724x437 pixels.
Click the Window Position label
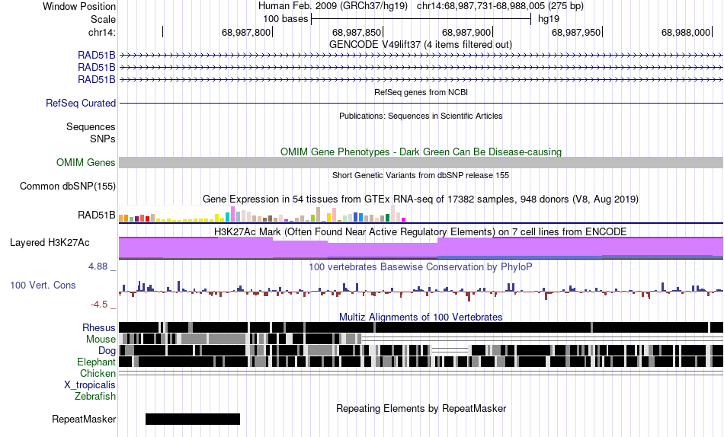click(79, 6)
